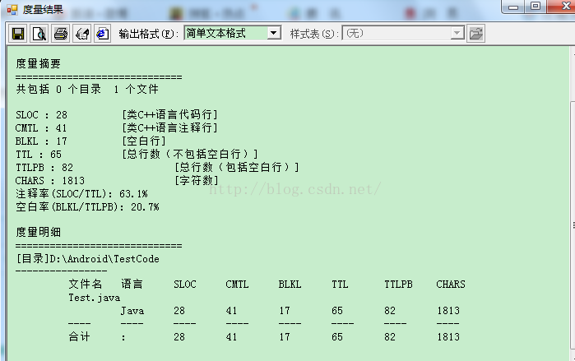Open print preview with the magnifier page icon
The image size is (575, 361).
[x=39, y=34]
